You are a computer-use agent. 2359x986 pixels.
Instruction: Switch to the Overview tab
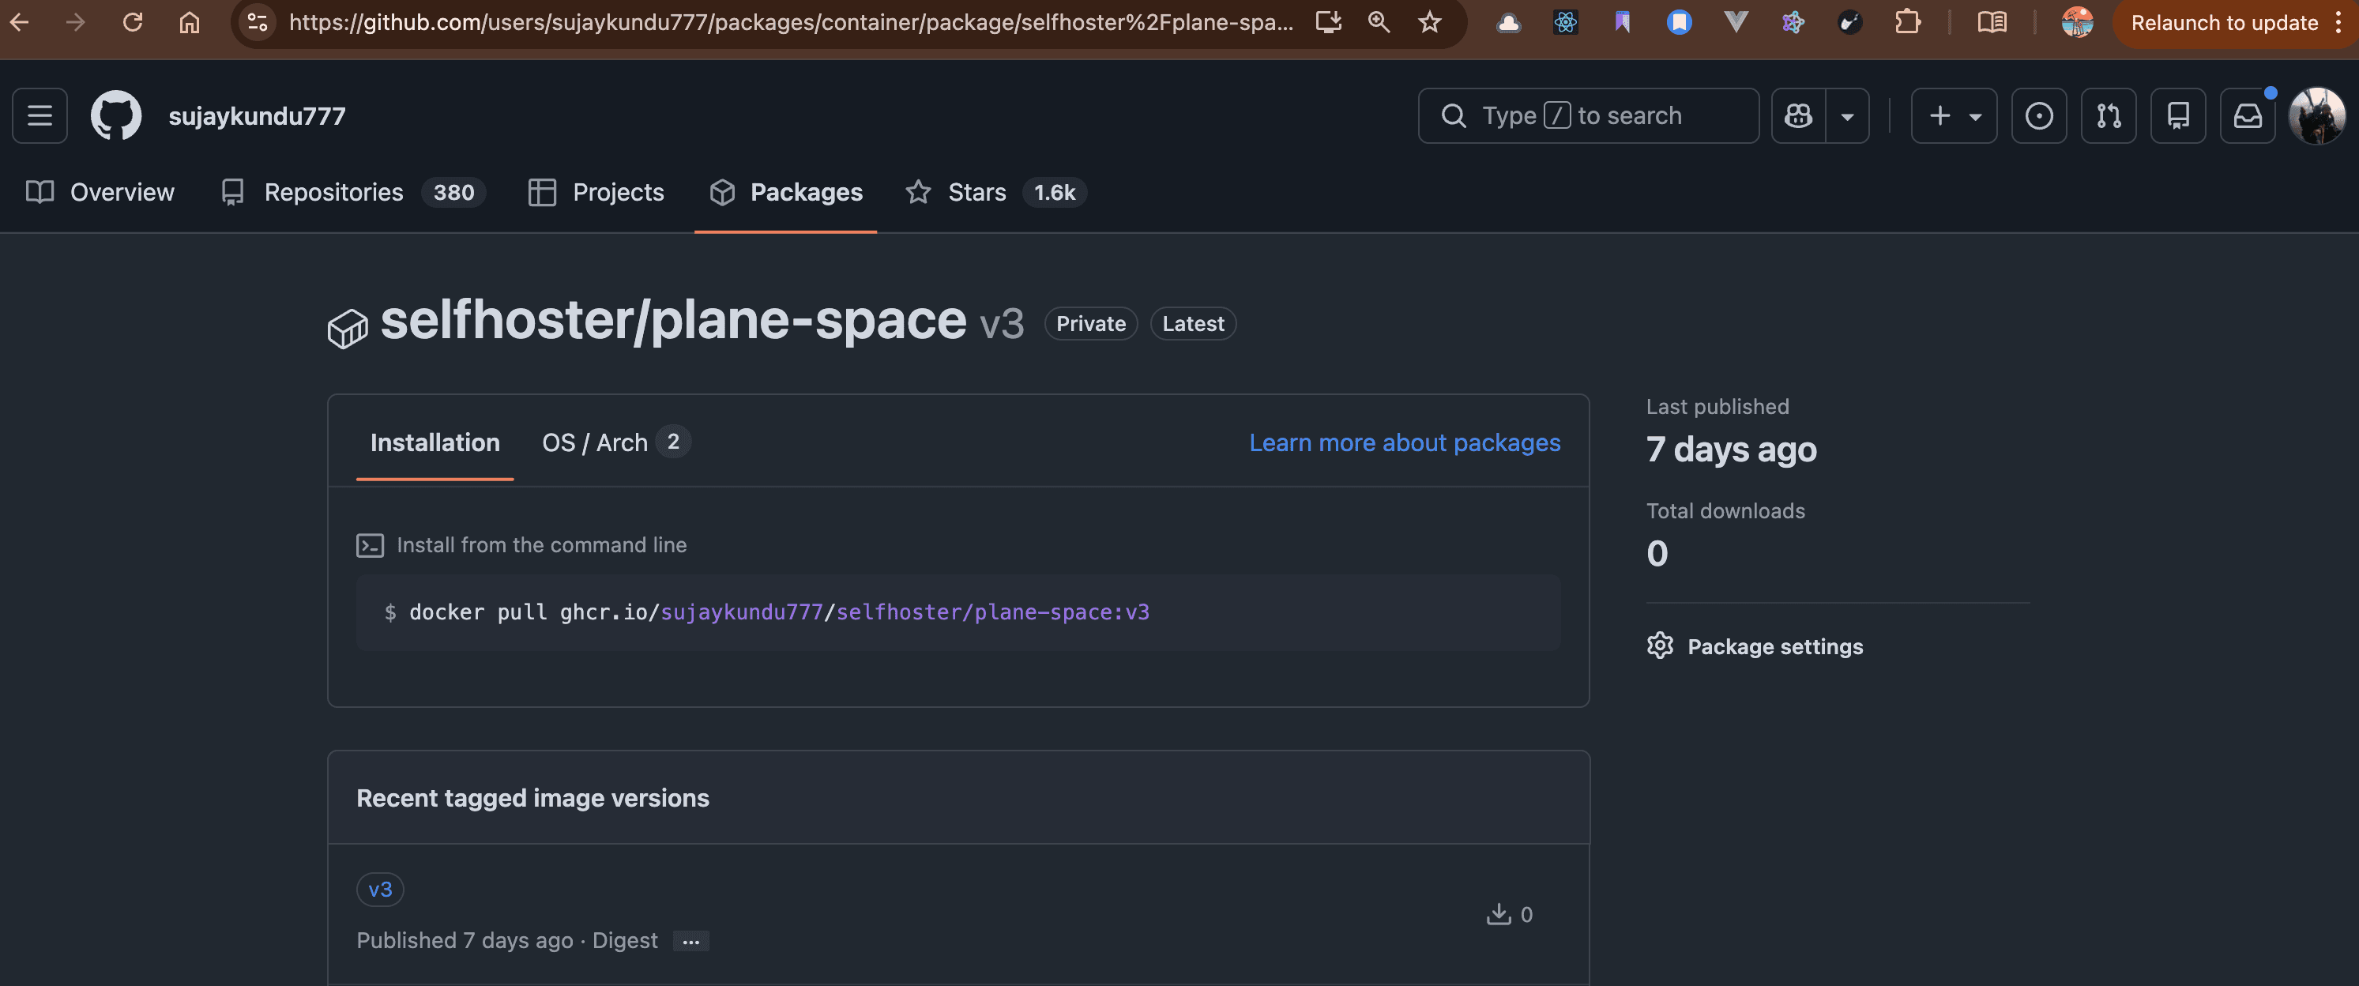100,192
